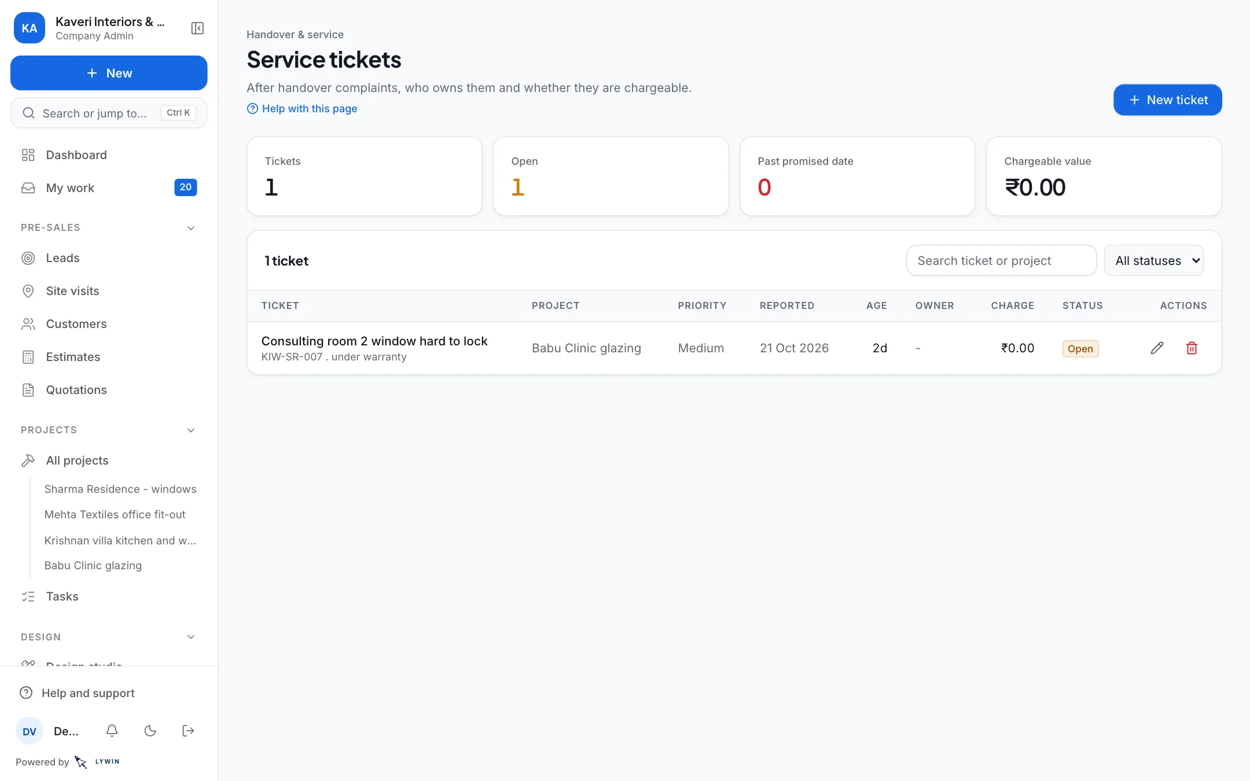1250x781 pixels.
Task: Click the Open status badge
Action: (1080, 349)
